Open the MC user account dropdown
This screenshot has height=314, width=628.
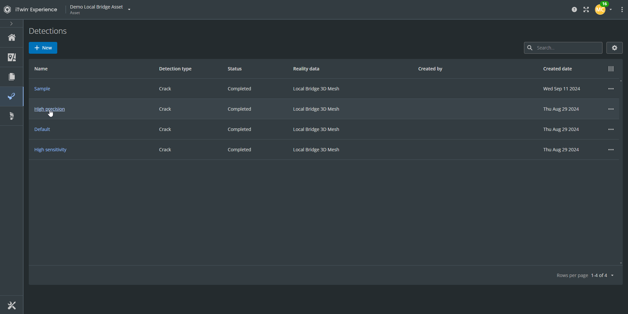[603, 9]
